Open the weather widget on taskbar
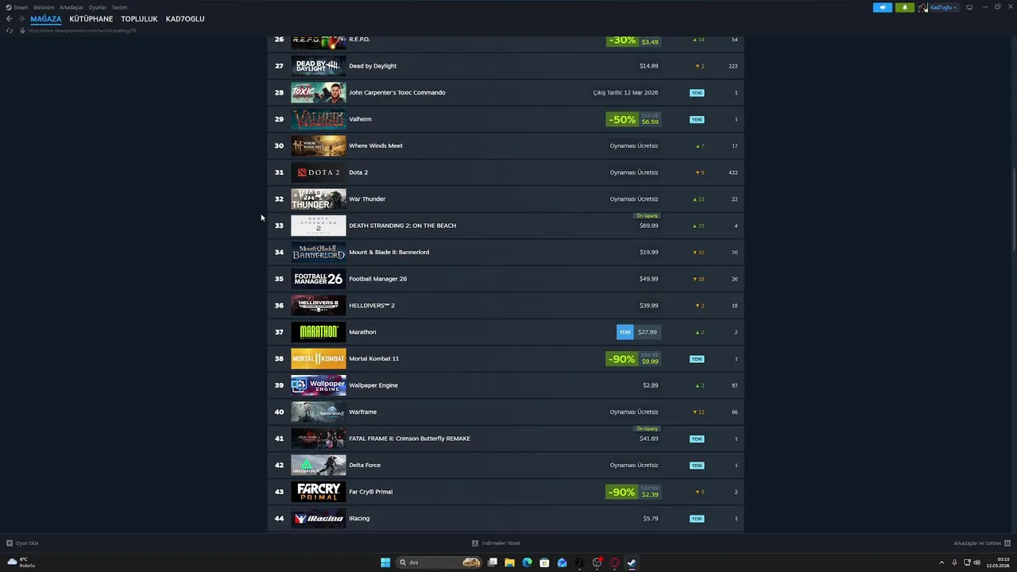1017x572 pixels. click(x=21, y=562)
